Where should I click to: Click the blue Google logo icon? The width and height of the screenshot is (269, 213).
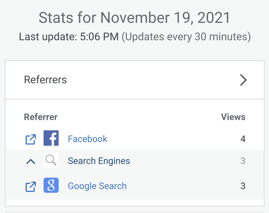tap(51, 185)
